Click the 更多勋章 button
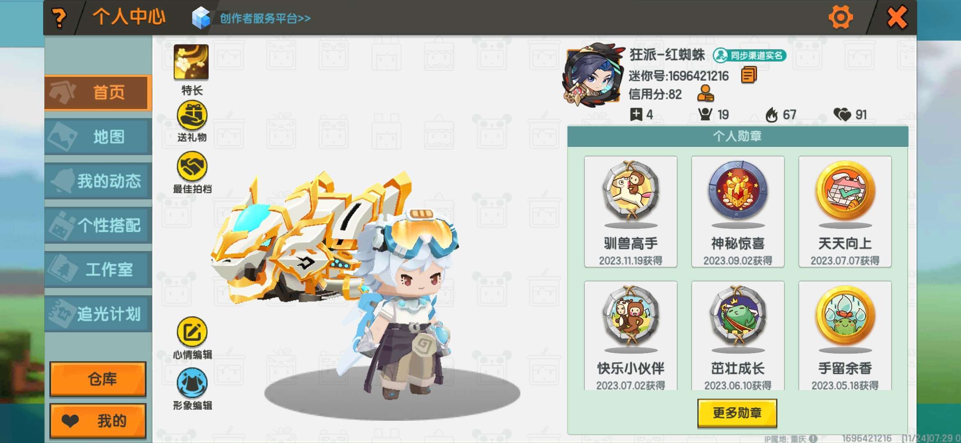Viewport: 961px width, 443px height. pyautogui.click(x=737, y=413)
